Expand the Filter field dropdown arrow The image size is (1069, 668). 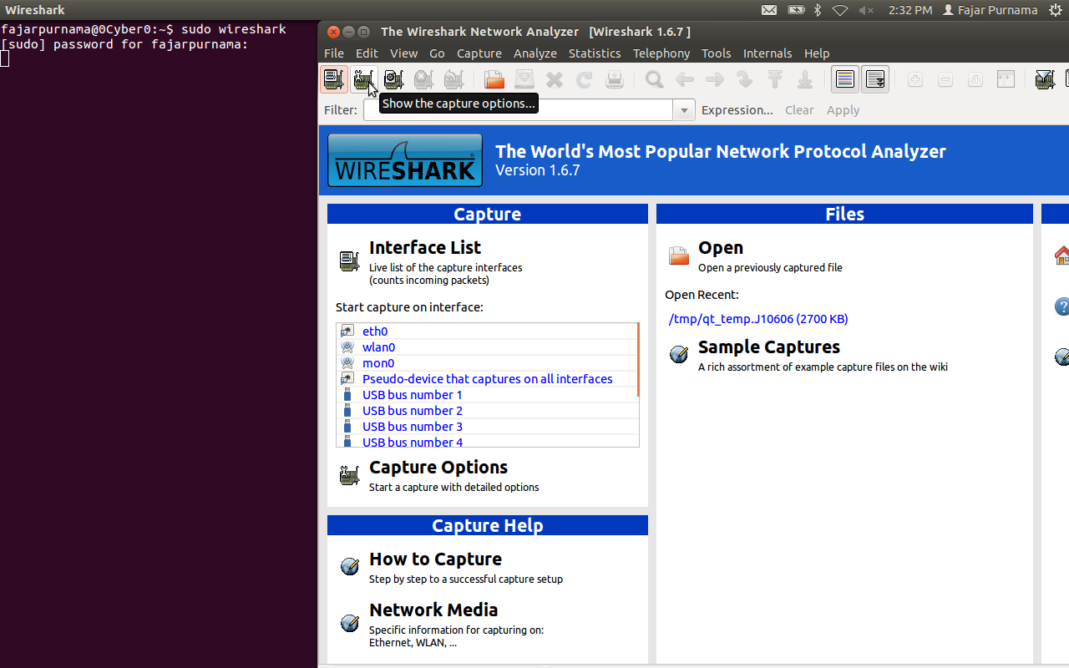(x=685, y=110)
